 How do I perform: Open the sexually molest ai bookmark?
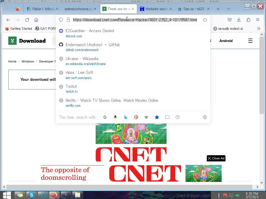point(228,29)
